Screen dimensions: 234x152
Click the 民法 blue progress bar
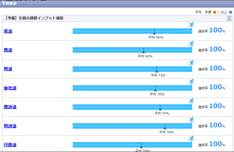(x=107, y=50)
